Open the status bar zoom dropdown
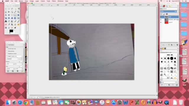 pyautogui.click(x=40, y=97)
